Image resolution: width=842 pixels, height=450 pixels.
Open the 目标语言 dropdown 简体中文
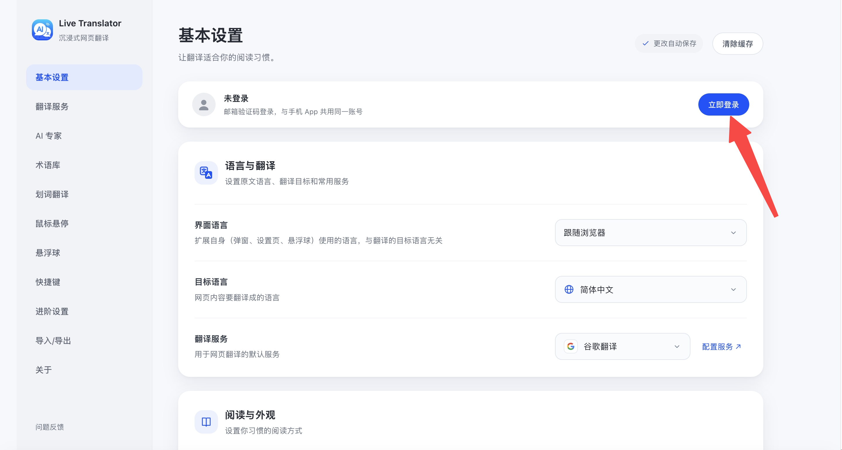pos(650,290)
